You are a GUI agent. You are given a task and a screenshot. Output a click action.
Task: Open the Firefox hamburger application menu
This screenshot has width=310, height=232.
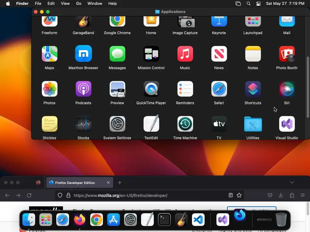[303, 195]
